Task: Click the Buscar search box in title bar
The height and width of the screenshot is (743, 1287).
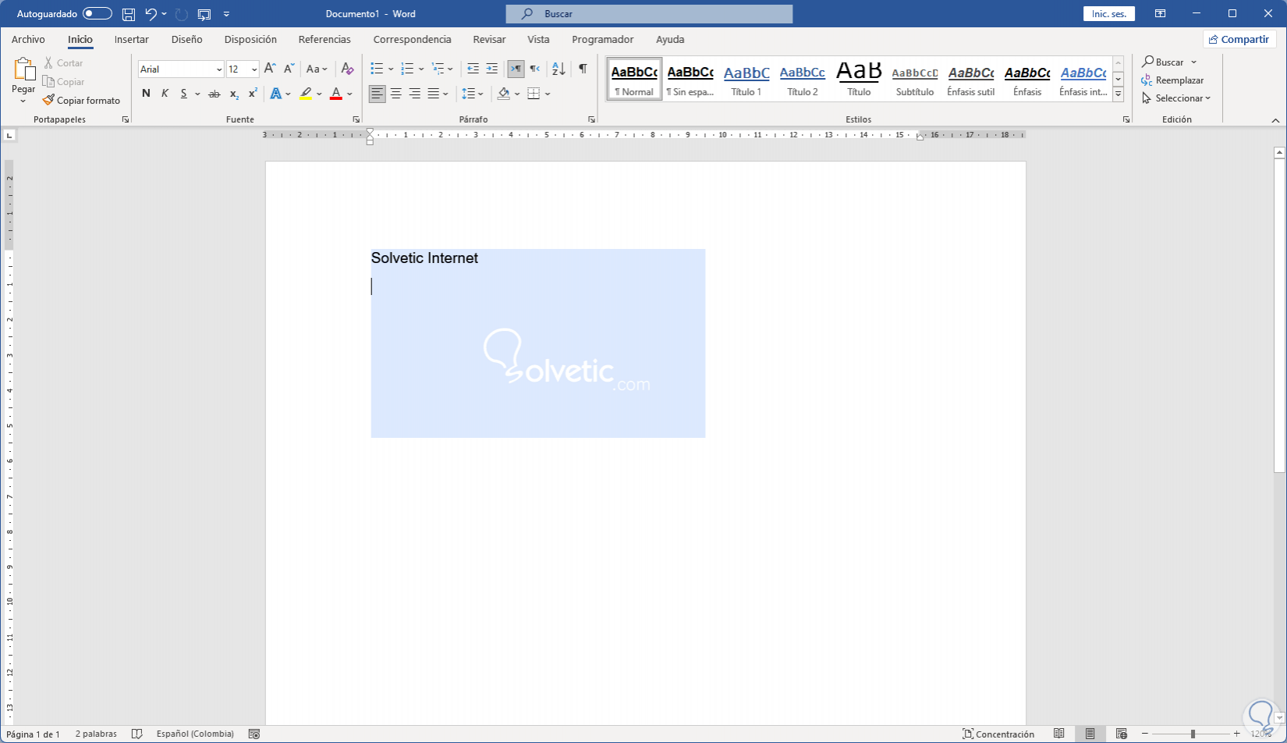Action: 649,14
